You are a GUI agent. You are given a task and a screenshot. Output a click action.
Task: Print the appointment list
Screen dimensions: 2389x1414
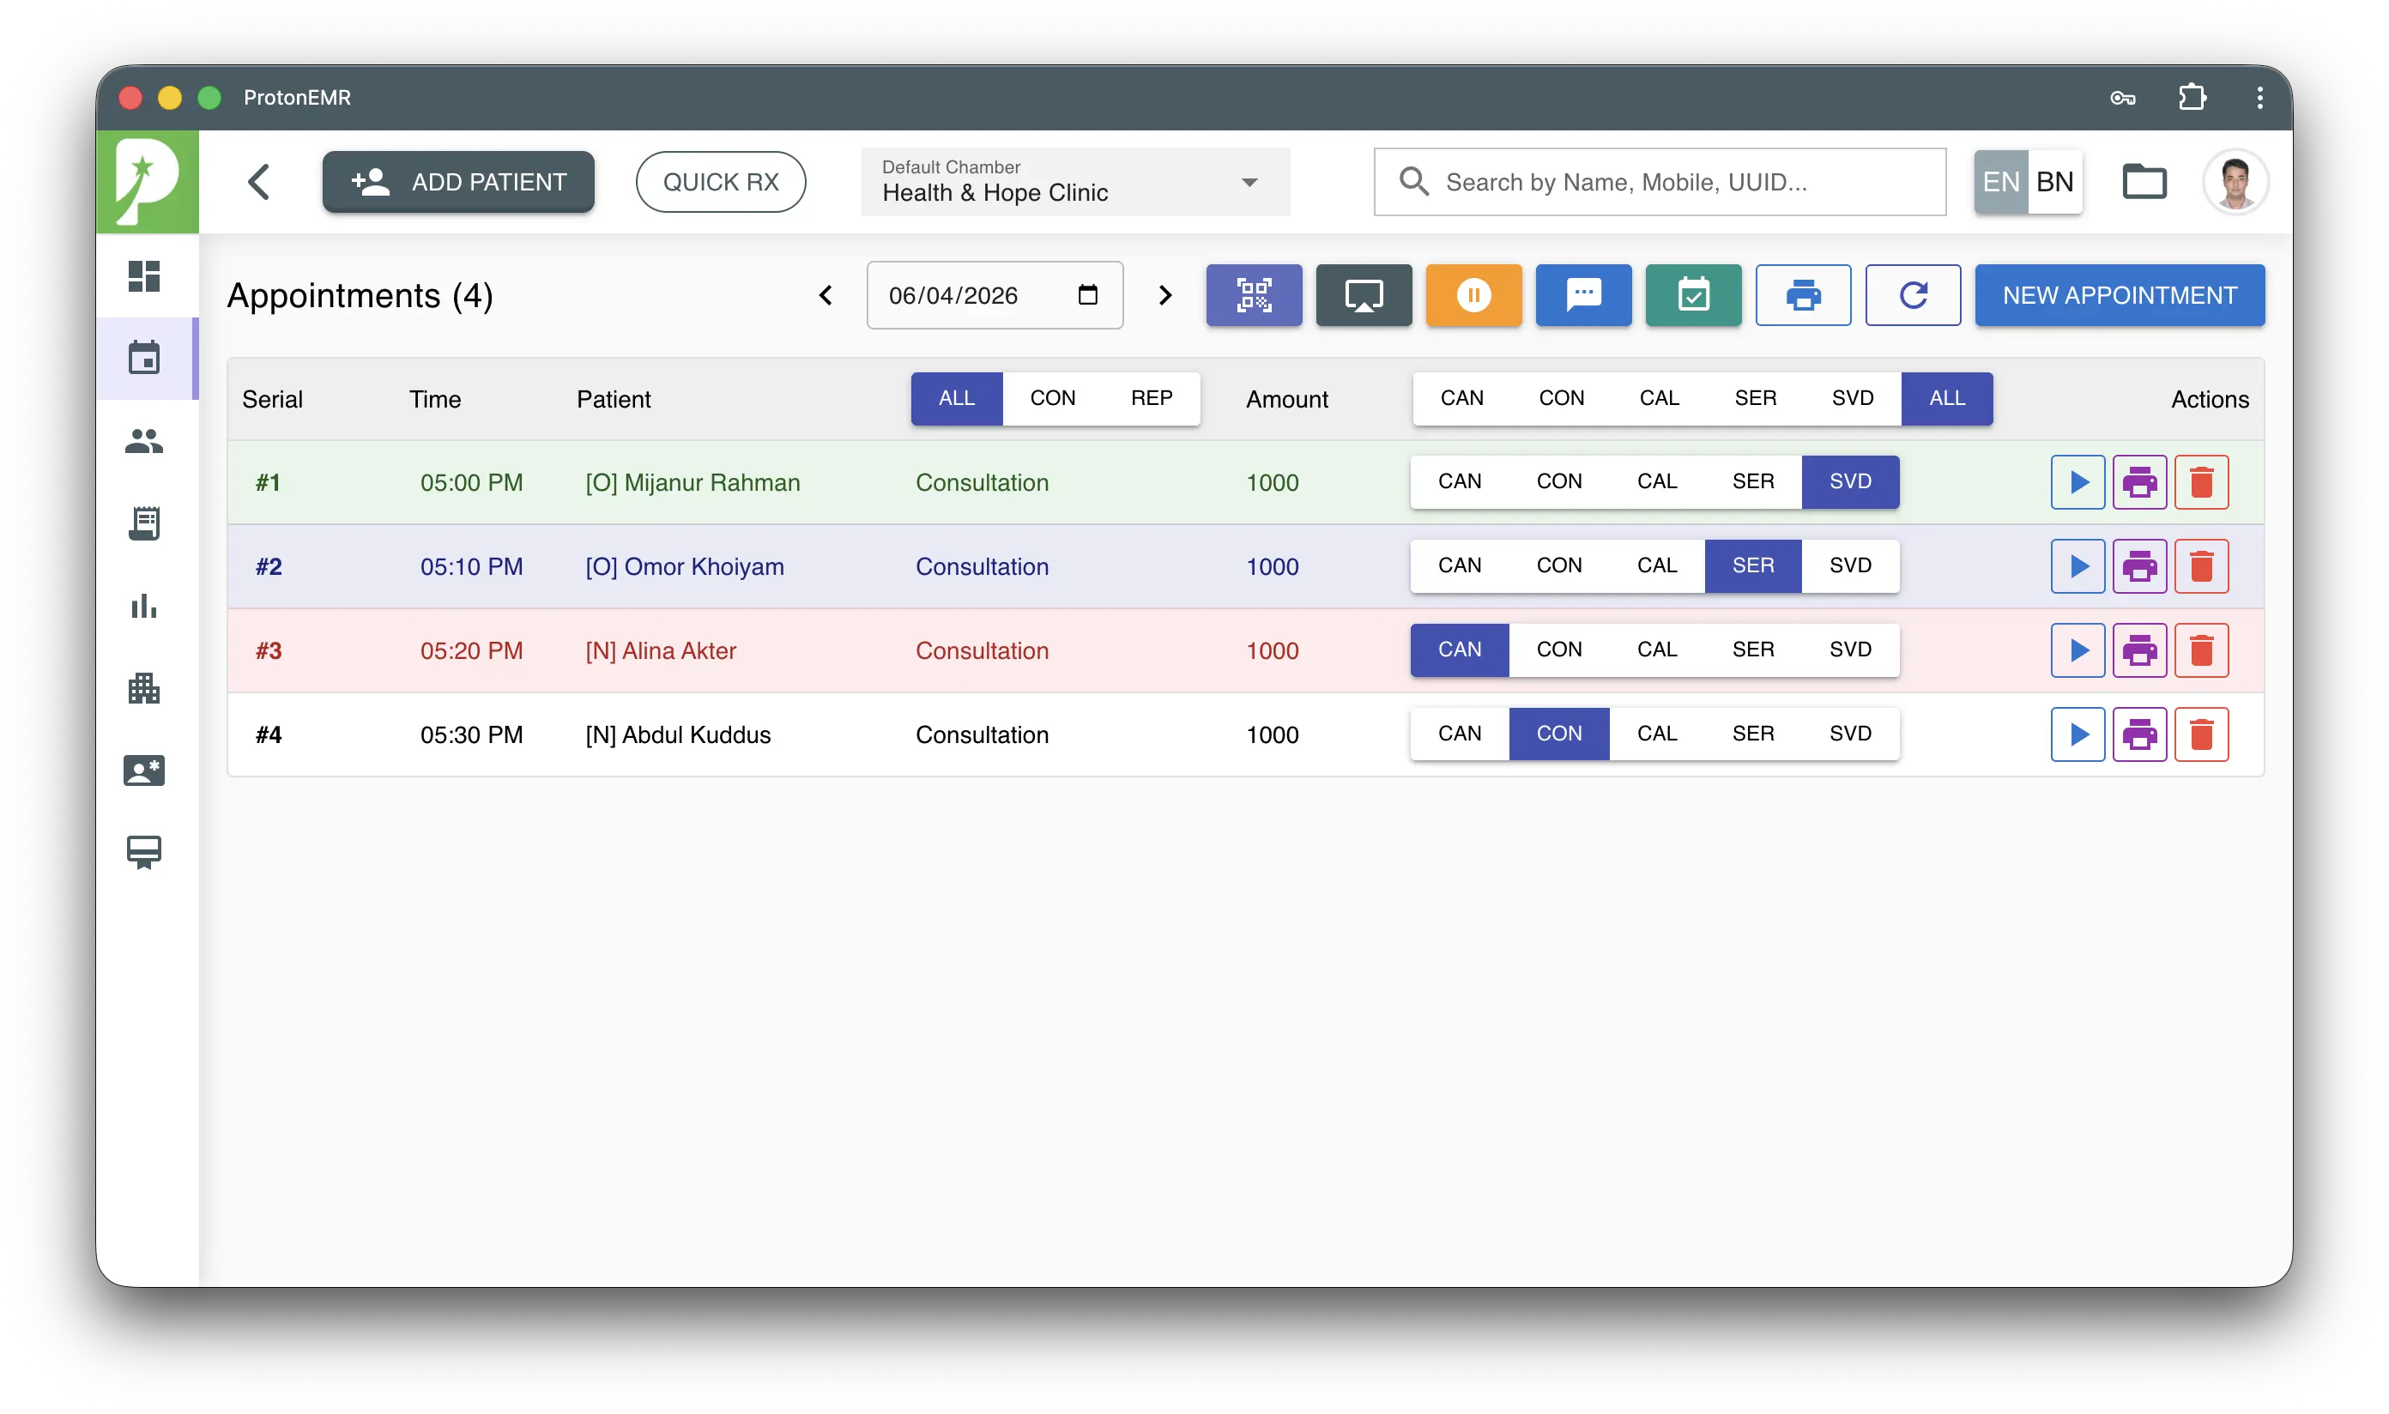pos(1803,295)
